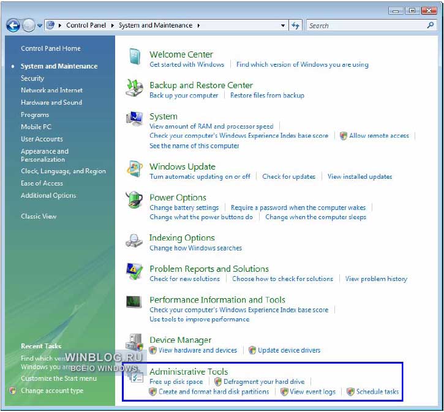444x412 pixels.
Task: Open the recent pages dropdown arrow
Action: coord(40,26)
